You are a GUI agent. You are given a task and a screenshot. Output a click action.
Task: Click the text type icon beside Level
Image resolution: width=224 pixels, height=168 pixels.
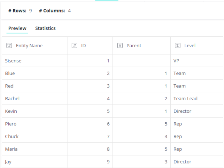pos(178,46)
